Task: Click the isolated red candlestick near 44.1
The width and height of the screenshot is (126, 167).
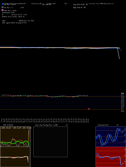Action: [89, 109]
